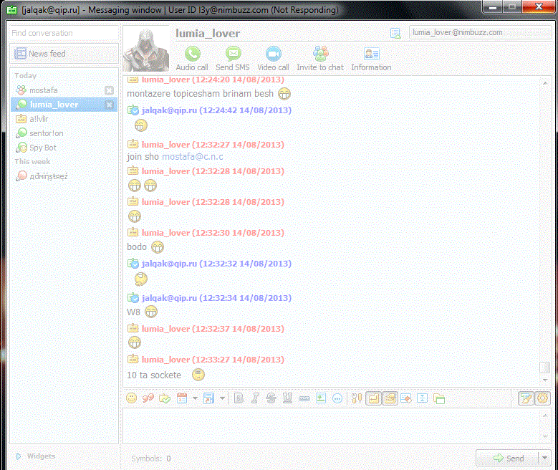Image resolution: width=558 pixels, height=470 pixels.
Task: Open the адміңѕтяєź conversation
Action: tap(64, 176)
